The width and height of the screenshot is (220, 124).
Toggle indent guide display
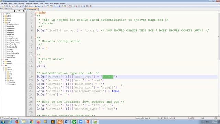tap(59, 6)
